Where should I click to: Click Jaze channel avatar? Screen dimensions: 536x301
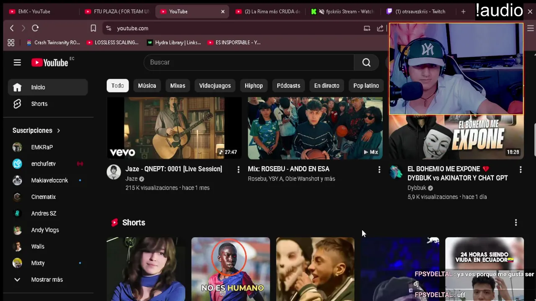click(x=114, y=172)
